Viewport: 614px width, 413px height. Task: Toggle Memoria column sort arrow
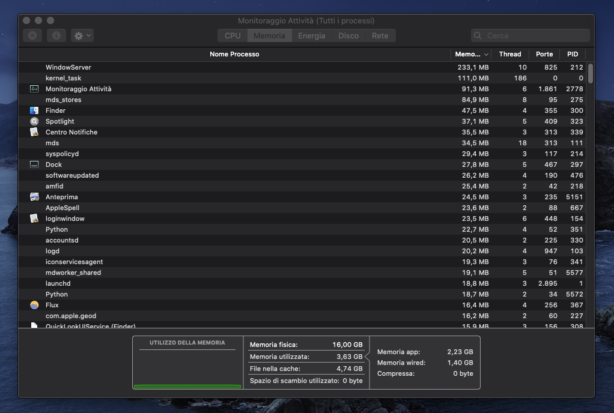486,55
